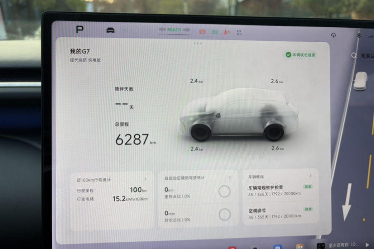Tap the P gear indicator
Image resolution: width=374 pixels, height=249 pixels.
click(x=80, y=30)
